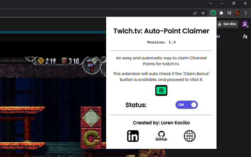Open the Chrome extensions puzzle icon
Image resolution: width=251 pixels, height=157 pixels.
[x=221, y=13]
